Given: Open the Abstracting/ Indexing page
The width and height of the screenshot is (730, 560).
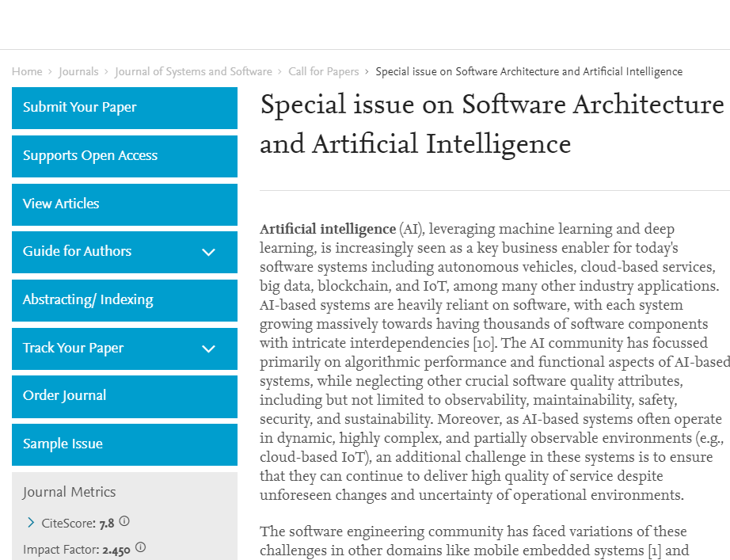Looking at the screenshot, I should [89, 300].
